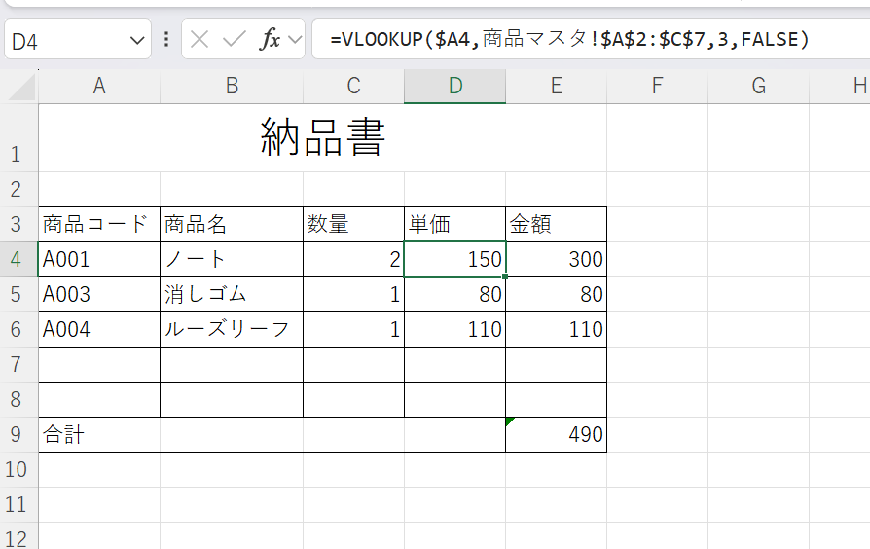Viewport: 870px width, 549px height.
Task: Select column A header
Action: tap(99, 86)
